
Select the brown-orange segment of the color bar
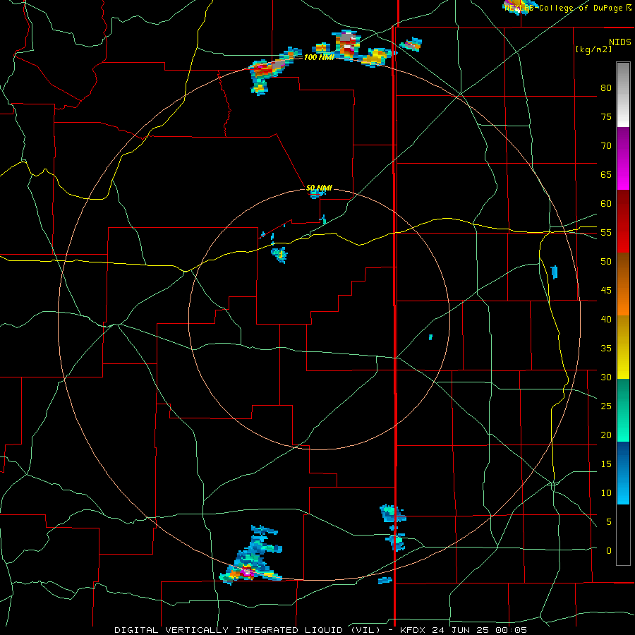[x=623, y=284]
